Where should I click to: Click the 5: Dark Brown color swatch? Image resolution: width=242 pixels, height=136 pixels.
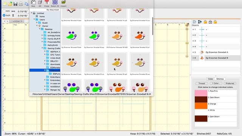point(201,119)
